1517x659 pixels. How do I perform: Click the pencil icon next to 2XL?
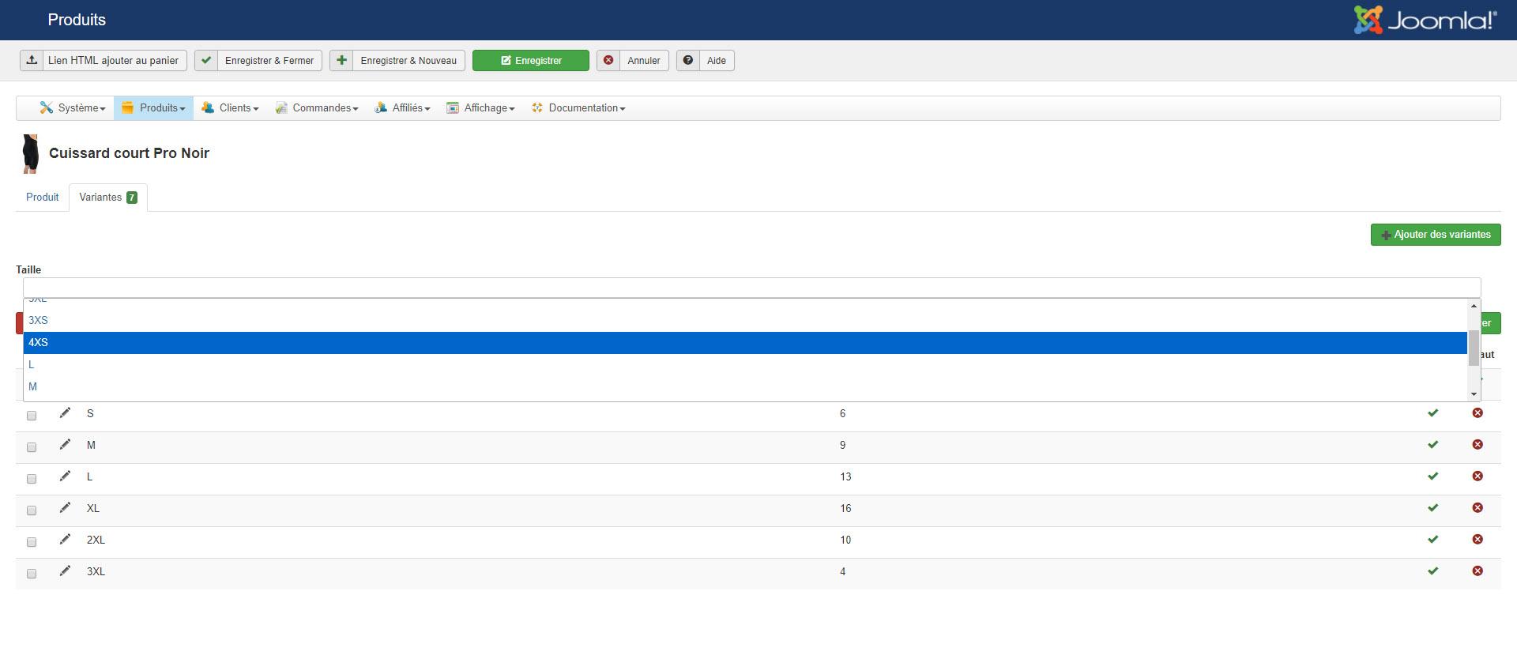(65, 539)
